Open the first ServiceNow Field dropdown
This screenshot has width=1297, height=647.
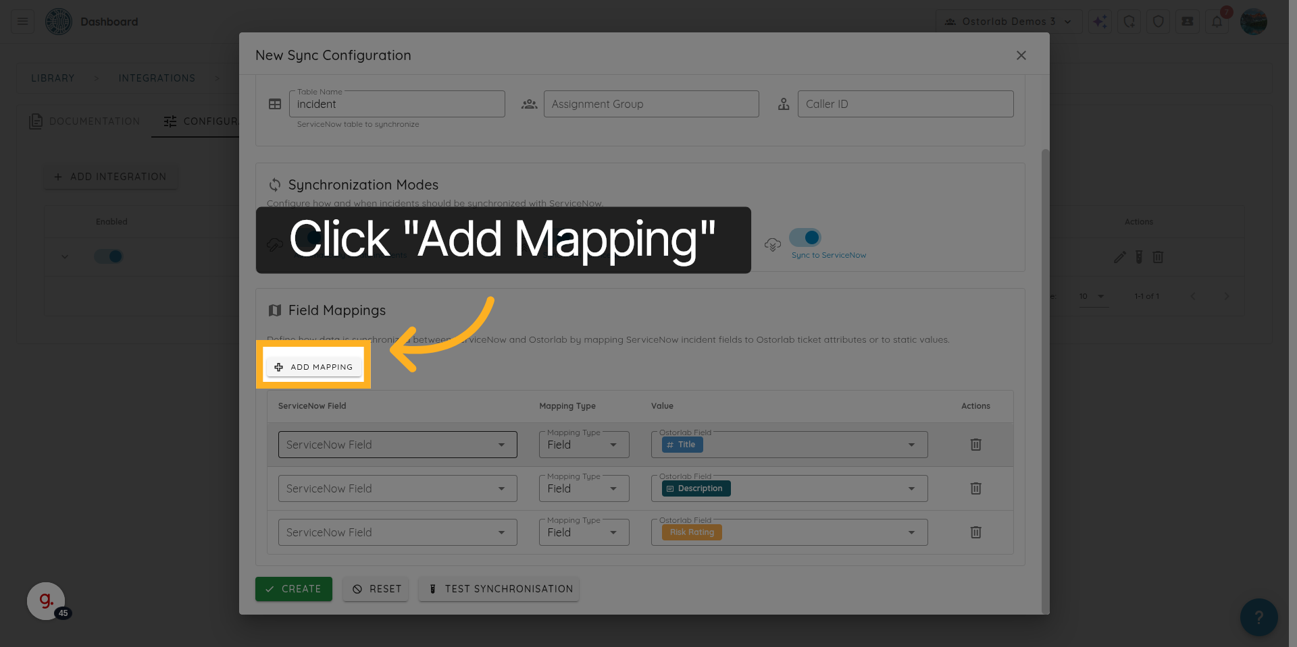397,445
